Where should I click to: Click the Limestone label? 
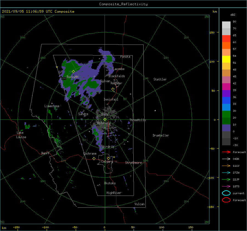click(52, 106)
